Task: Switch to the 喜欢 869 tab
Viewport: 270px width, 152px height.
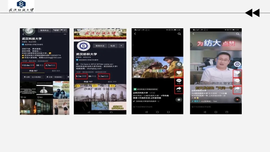Action: (56, 71)
